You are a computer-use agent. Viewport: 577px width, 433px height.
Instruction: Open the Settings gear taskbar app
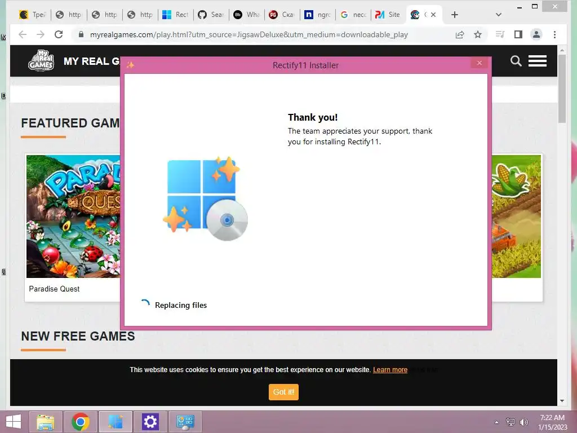pyautogui.click(x=150, y=422)
